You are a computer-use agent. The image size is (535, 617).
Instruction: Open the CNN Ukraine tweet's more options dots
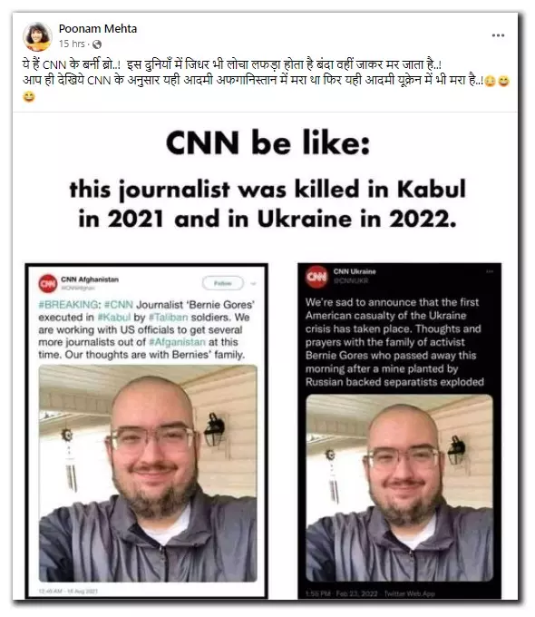(x=490, y=271)
